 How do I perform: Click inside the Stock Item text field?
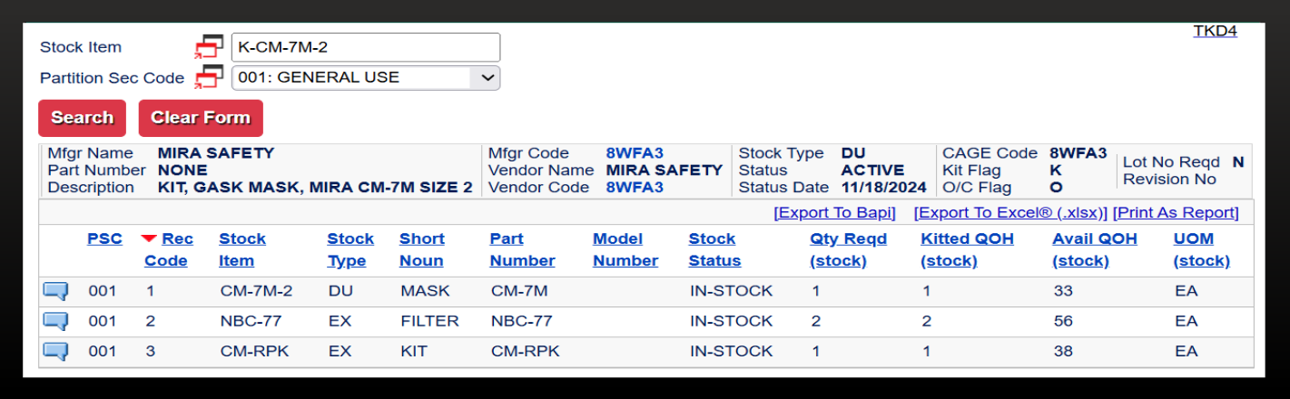click(366, 47)
